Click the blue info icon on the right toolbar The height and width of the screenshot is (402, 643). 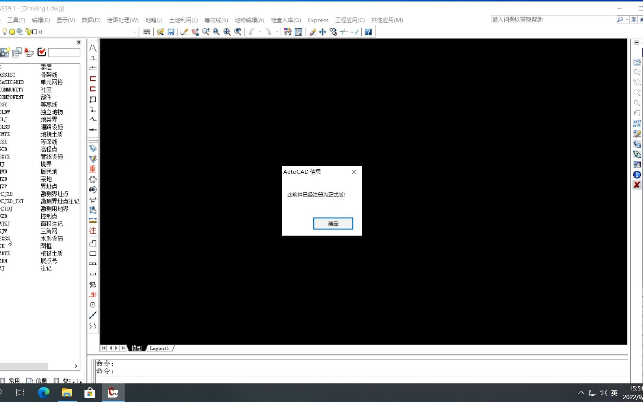point(637,175)
